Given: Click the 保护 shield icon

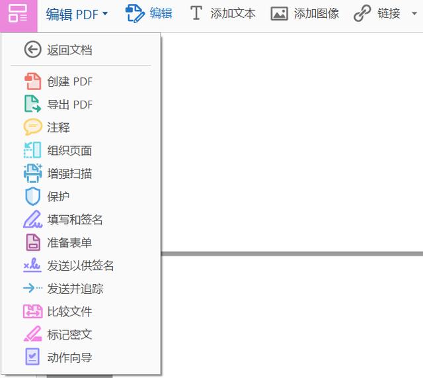Looking at the screenshot, I should coord(32,196).
